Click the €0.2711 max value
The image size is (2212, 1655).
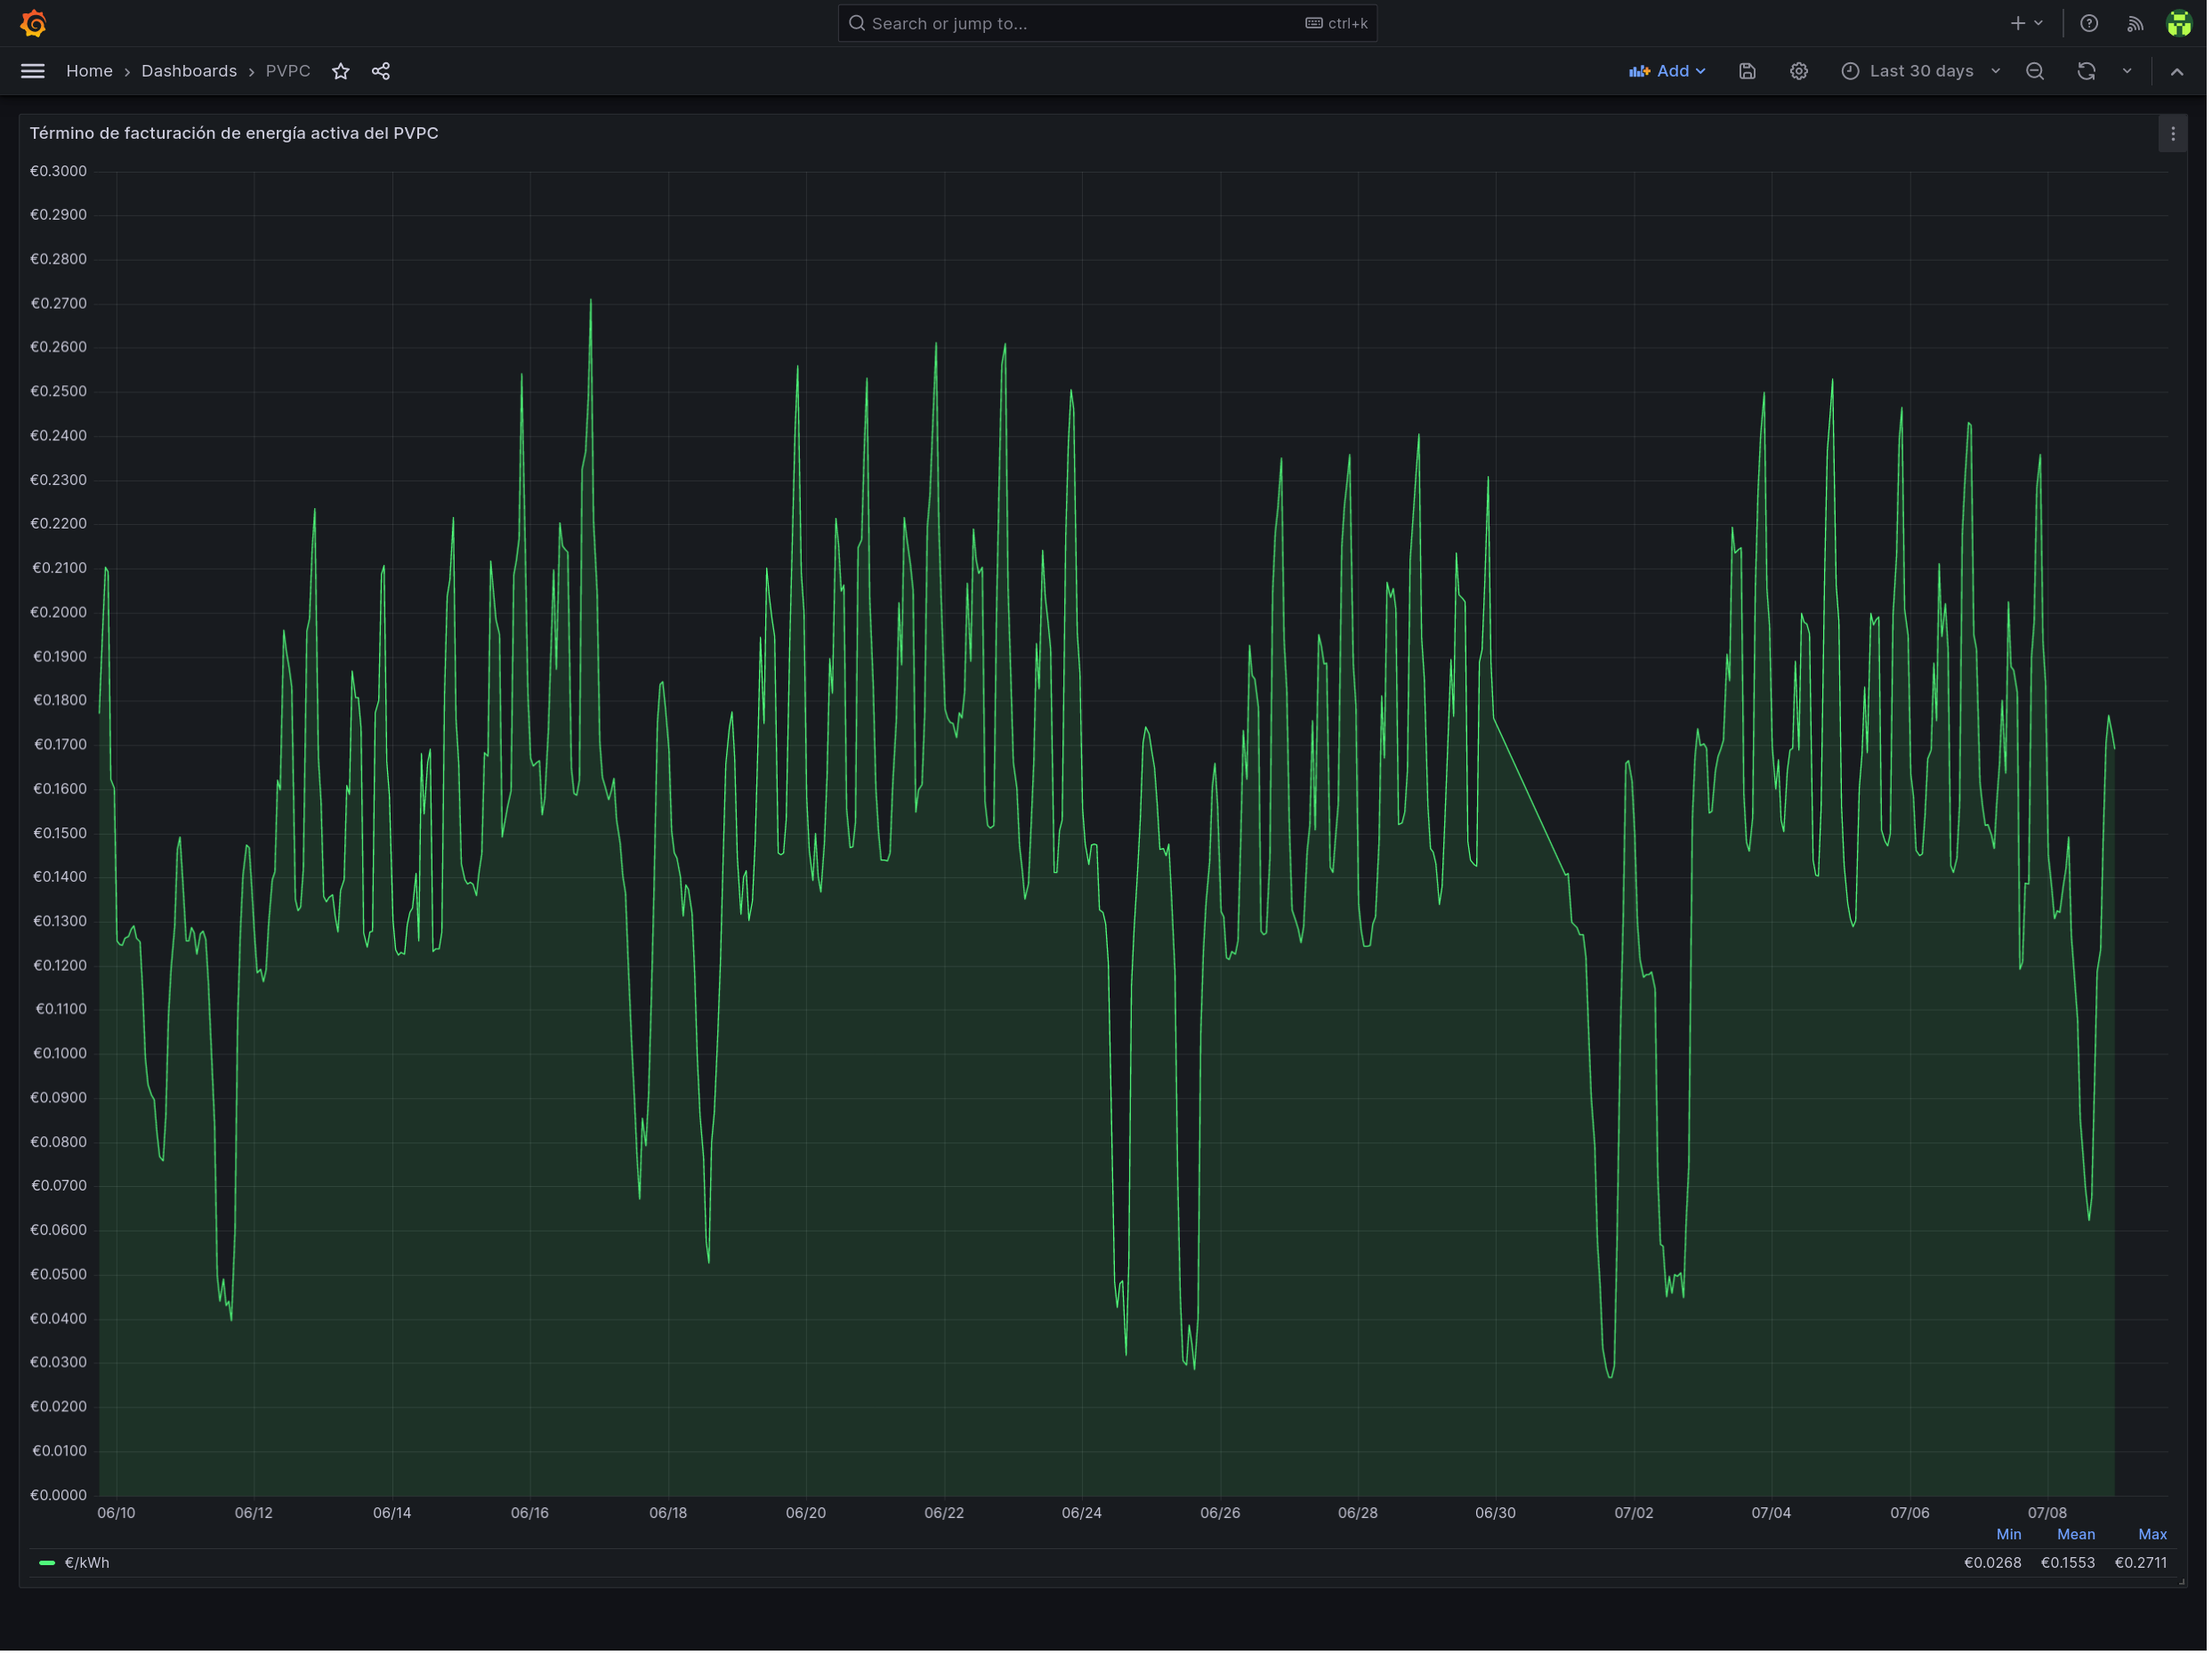2141,1563
